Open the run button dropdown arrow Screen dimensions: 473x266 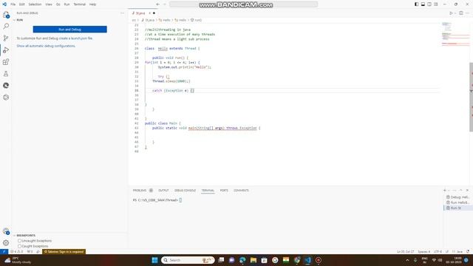455,13
